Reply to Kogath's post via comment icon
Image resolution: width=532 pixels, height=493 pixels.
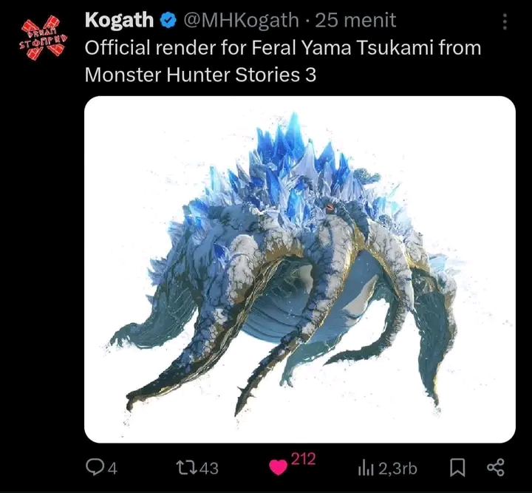coord(96,468)
